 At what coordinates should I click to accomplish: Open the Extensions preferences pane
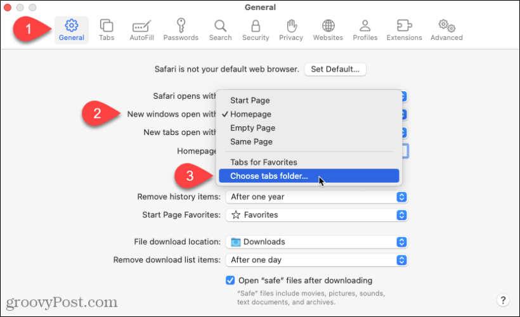pos(404,30)
